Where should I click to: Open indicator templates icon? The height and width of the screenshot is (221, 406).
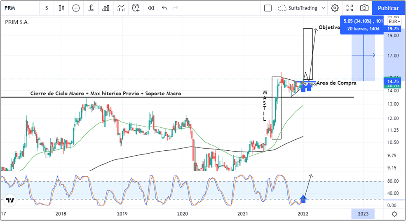[121, 8]
